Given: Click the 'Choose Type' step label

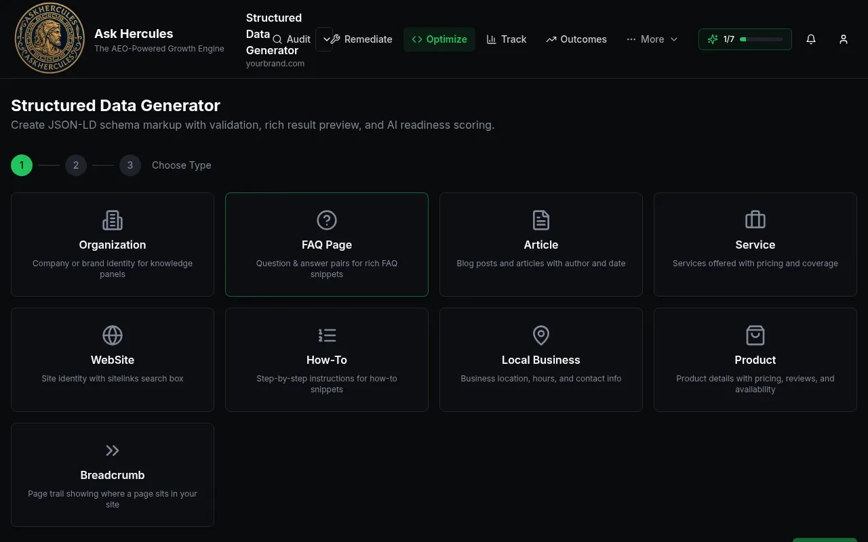Looking at the screenshot, I should coord(182,165).
